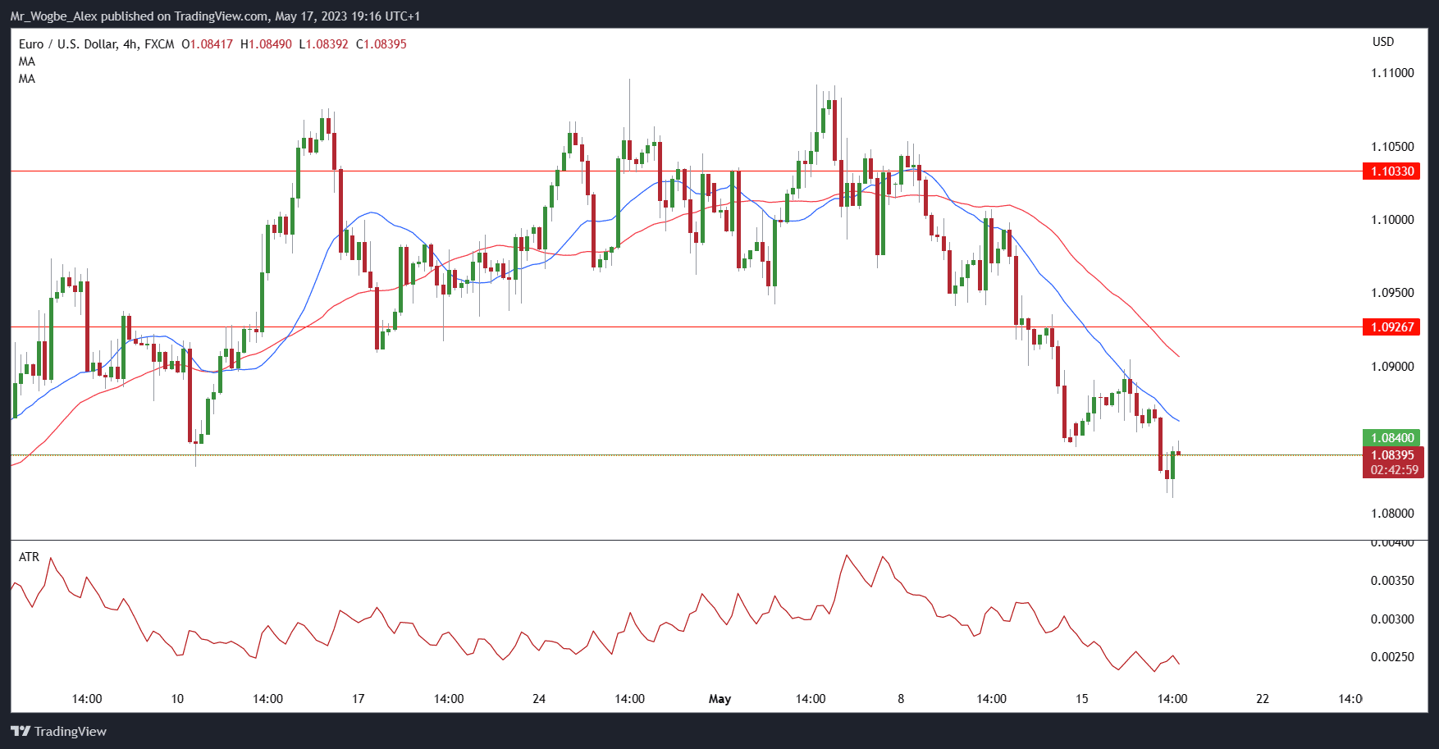Click the 1.10500 price scale value
Image resolution: width=1439 pixels, height=749 pixels.
pos(1392,147)
